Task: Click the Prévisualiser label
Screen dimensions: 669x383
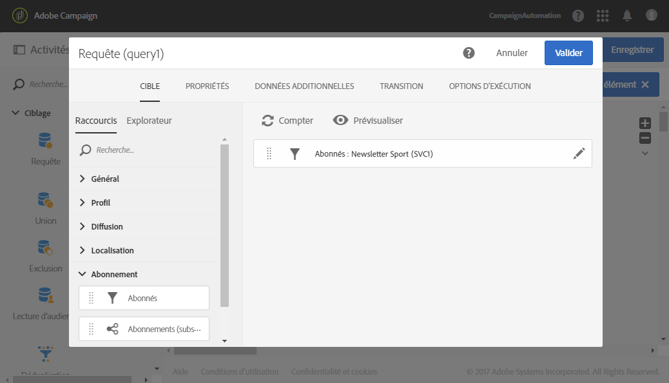Action: [x=378, y=121]
